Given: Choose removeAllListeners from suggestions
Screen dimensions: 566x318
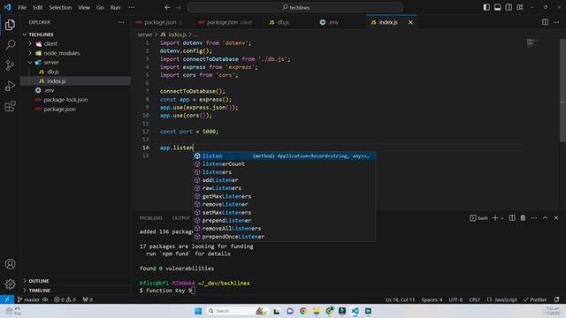Looking at the screenshot, I should (x=285, y=229).
